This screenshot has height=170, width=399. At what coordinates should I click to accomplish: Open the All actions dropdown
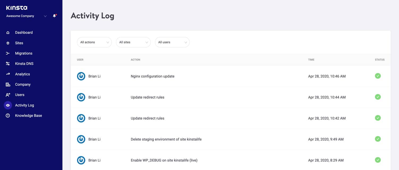[94, 42]
